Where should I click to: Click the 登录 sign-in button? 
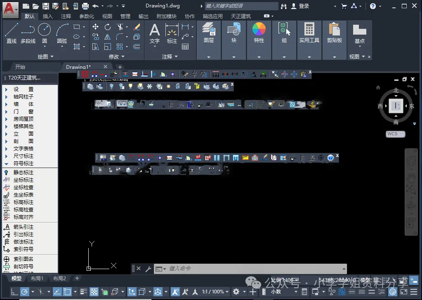(x=300, y=6)
